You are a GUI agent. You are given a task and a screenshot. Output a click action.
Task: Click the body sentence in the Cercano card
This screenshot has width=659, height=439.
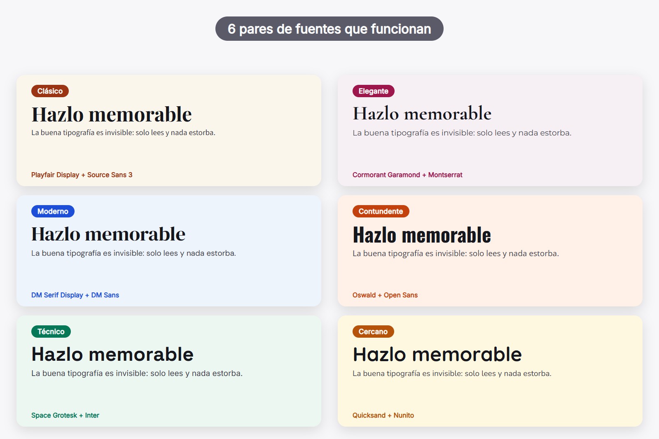click(452, 374)
